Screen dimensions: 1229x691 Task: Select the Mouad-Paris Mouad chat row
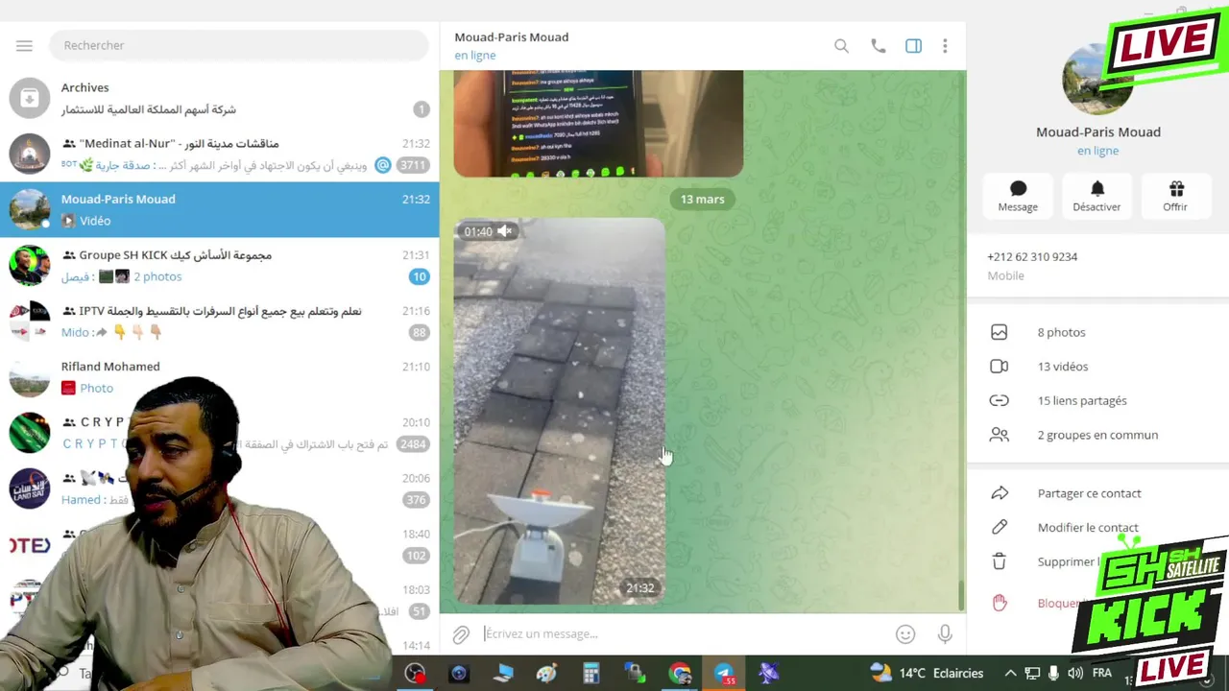(x=219, y=209)
